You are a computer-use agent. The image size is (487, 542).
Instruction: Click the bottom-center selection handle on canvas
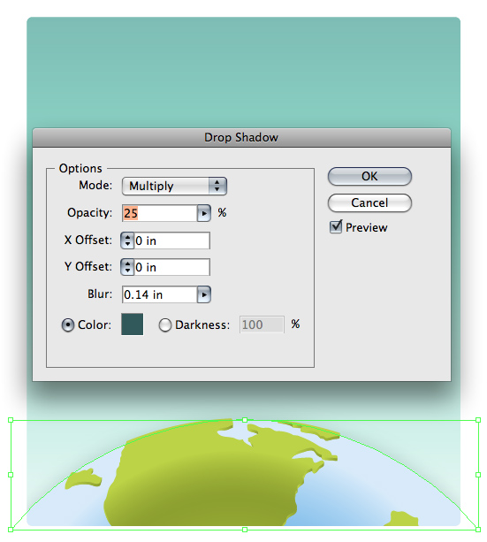pyautogui.click(x=245, y=530)
